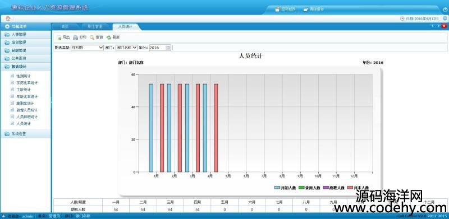
Task: Click the user icon in status bar
Action: [3, 216]
